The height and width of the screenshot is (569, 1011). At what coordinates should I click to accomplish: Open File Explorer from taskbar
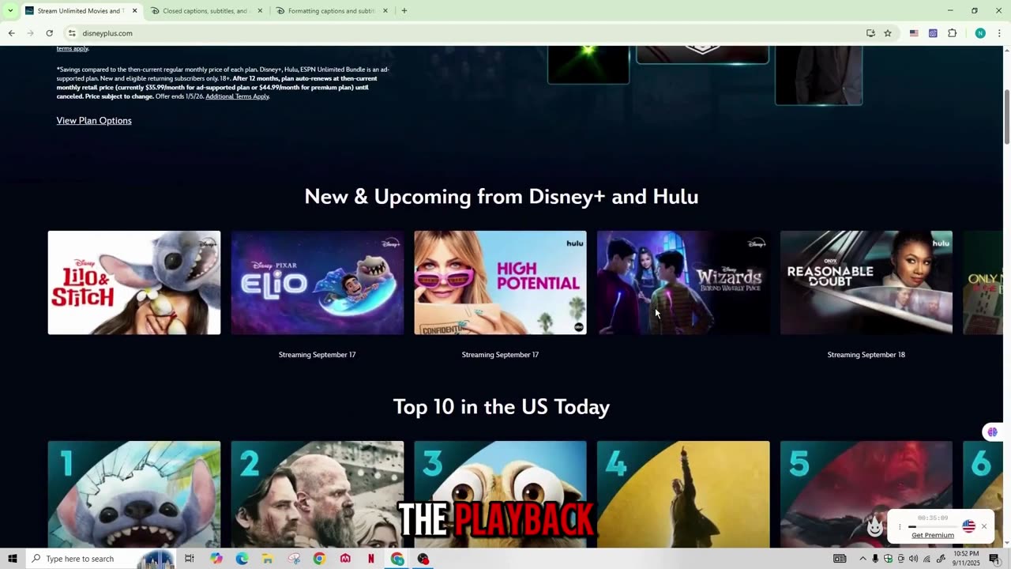click(268, 559)
